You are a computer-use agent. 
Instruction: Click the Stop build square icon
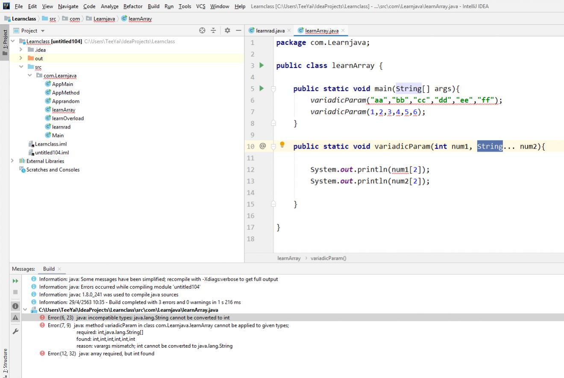click(x=15, y=293)
